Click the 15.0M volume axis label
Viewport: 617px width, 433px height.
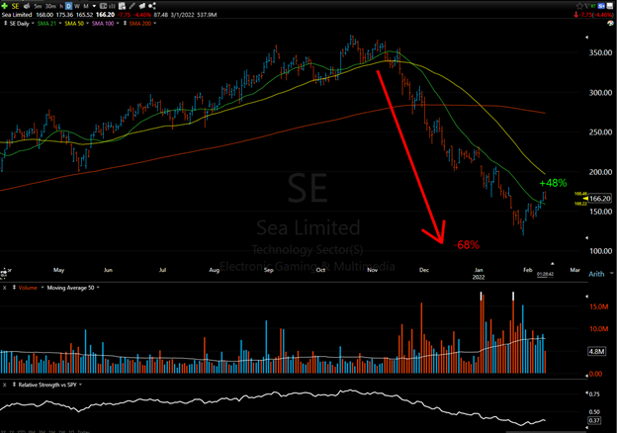point(598,306)
